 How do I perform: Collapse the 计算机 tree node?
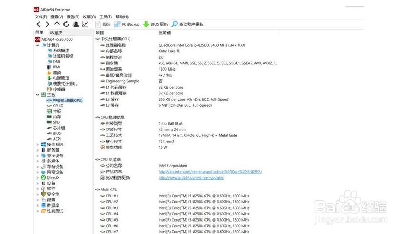(x=37, y=45)
